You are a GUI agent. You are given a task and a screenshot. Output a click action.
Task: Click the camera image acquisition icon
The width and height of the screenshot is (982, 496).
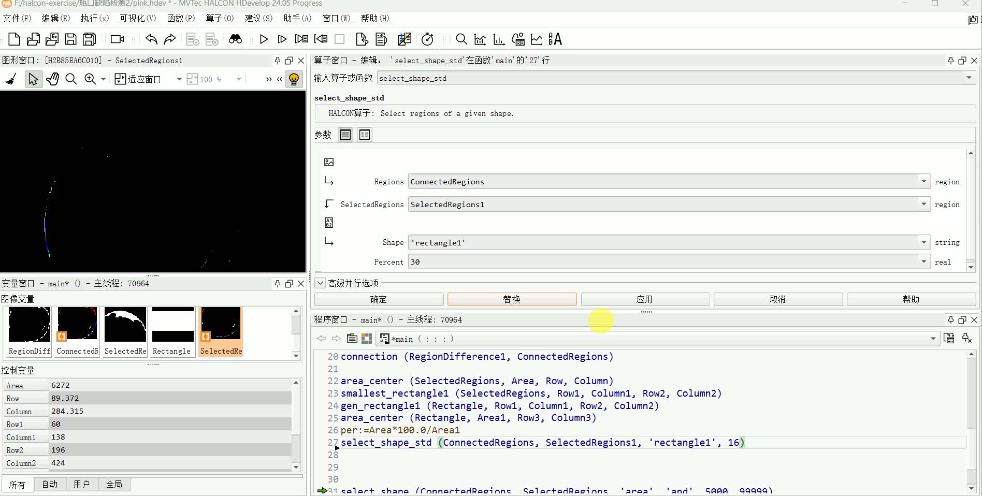click(x=118, y=39)
